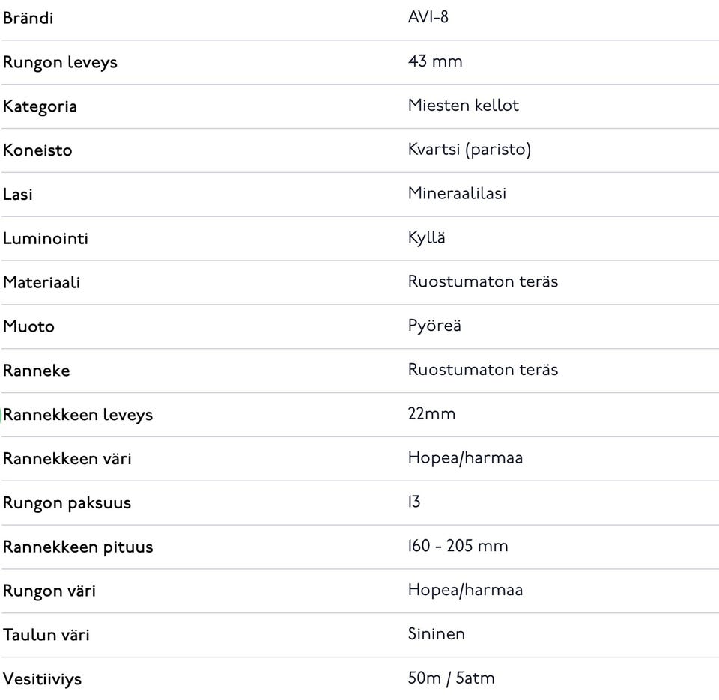This screenshot has width=719, height=700.
Task: Click the Kyllä value for Luminointi
Action: coord(426,238)
